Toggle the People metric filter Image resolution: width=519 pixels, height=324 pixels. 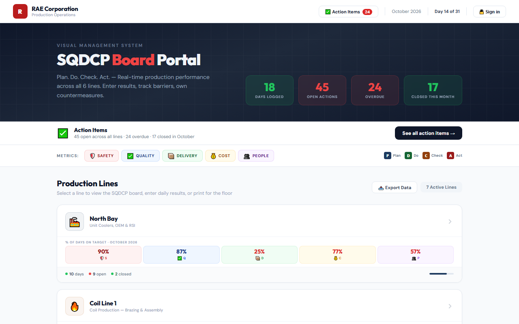click(256, 156)
